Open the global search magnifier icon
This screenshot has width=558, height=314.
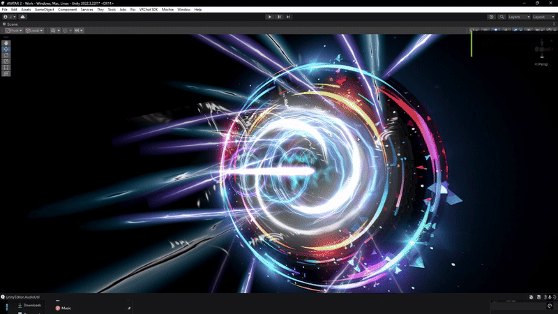502,17
